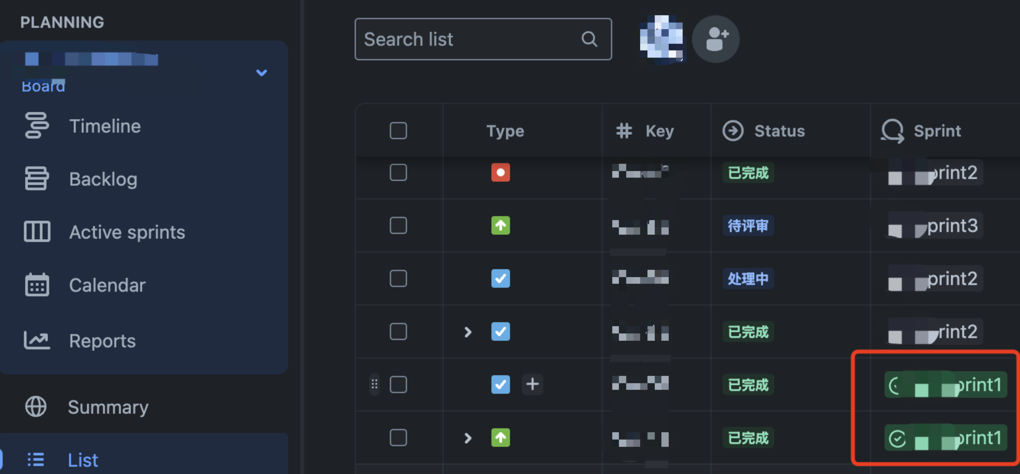Check the box in the last 已完成 row

pyautogui.click(x=398, y=438)
